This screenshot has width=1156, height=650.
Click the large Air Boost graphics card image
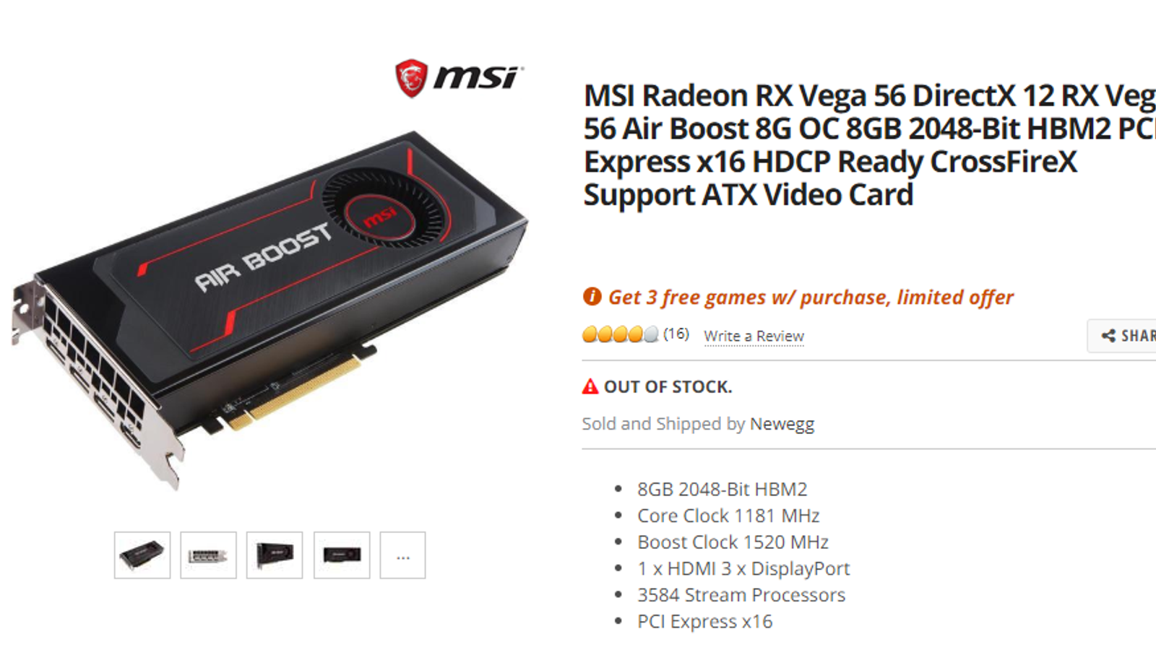269,311
